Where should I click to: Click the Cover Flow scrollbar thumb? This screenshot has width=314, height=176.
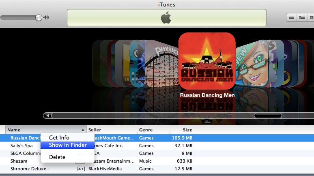tap(268, 116)
